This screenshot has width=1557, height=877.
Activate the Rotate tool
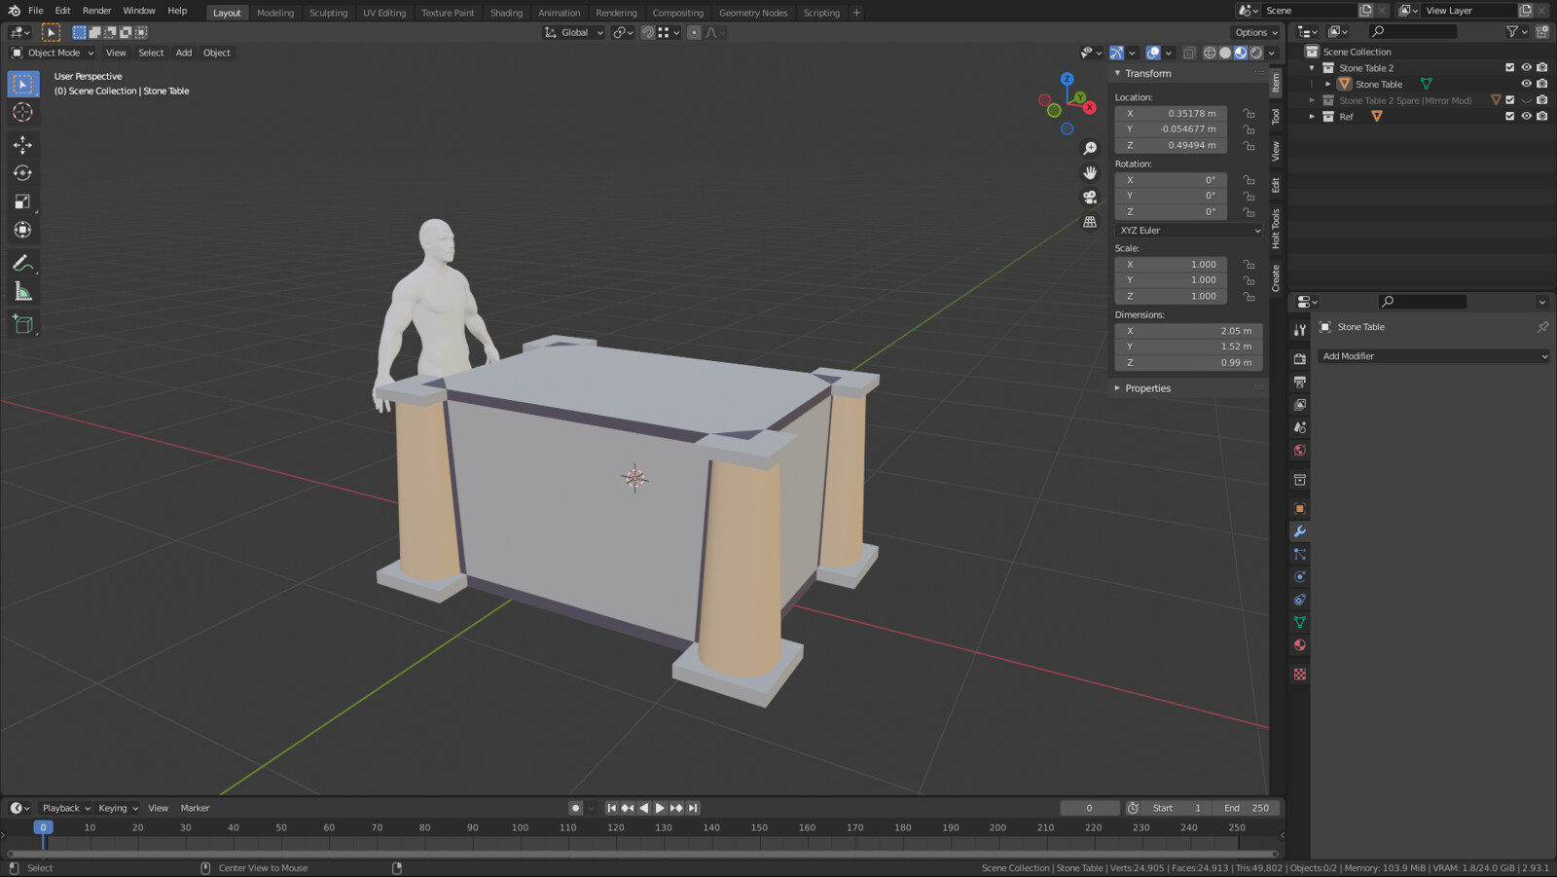(x=22, y=173)
